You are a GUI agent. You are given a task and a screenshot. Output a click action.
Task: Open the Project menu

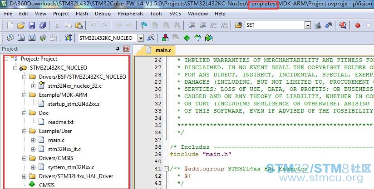(61, 14)
